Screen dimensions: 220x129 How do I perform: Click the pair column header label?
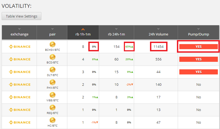(53, 34)
